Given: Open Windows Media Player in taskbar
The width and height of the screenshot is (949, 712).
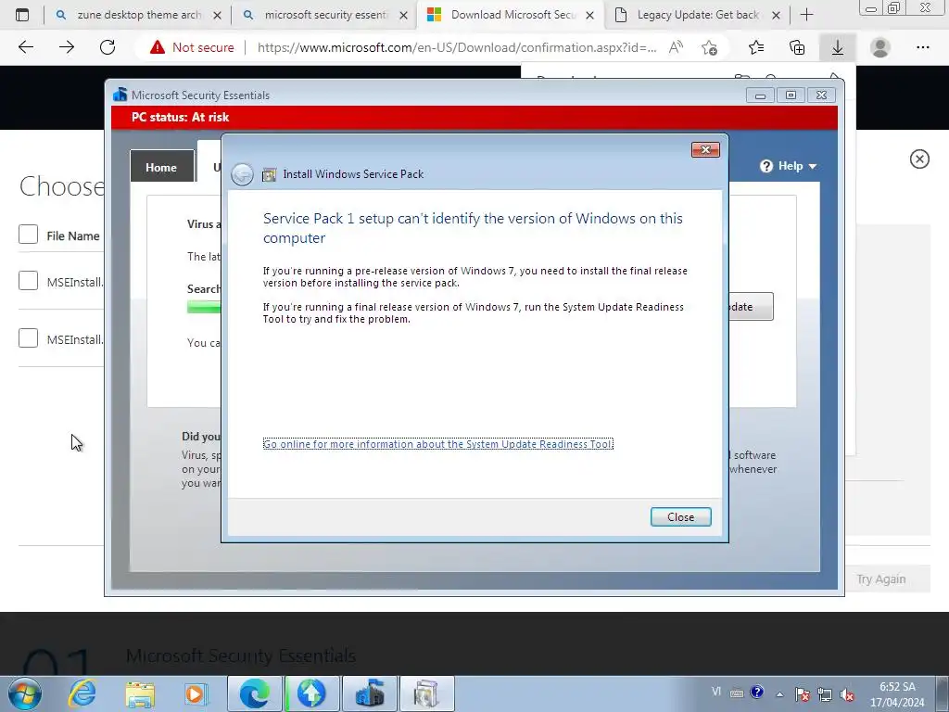Looking at the screenshot, I should 196,693.
